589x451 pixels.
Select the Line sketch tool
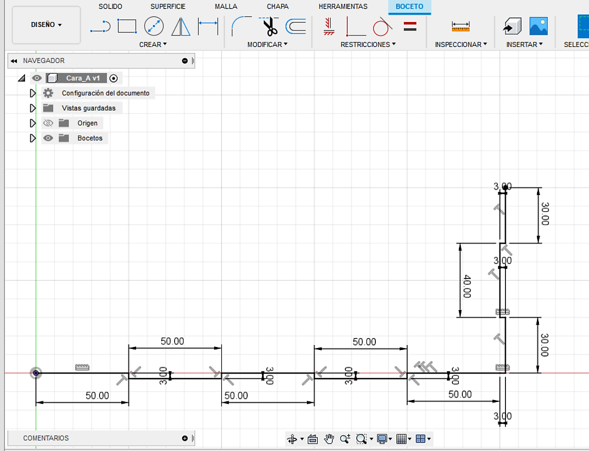(x=100, y=26)
